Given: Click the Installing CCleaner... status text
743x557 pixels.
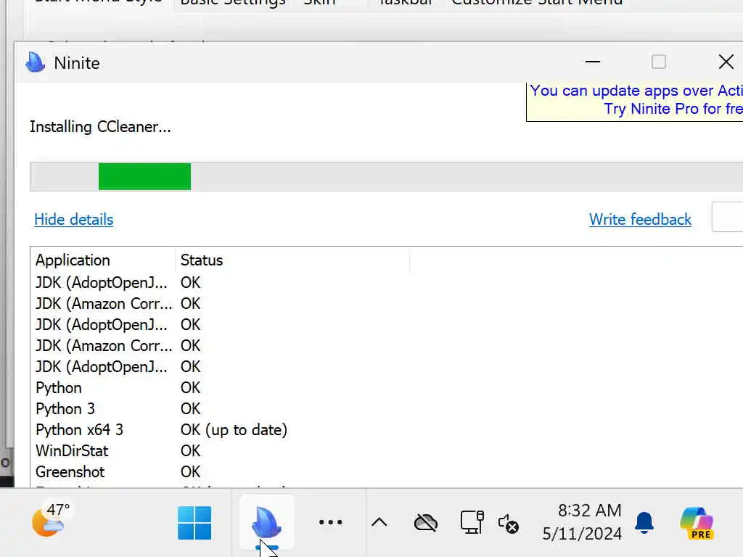Looking at the screenshot, I should (100, 127).
